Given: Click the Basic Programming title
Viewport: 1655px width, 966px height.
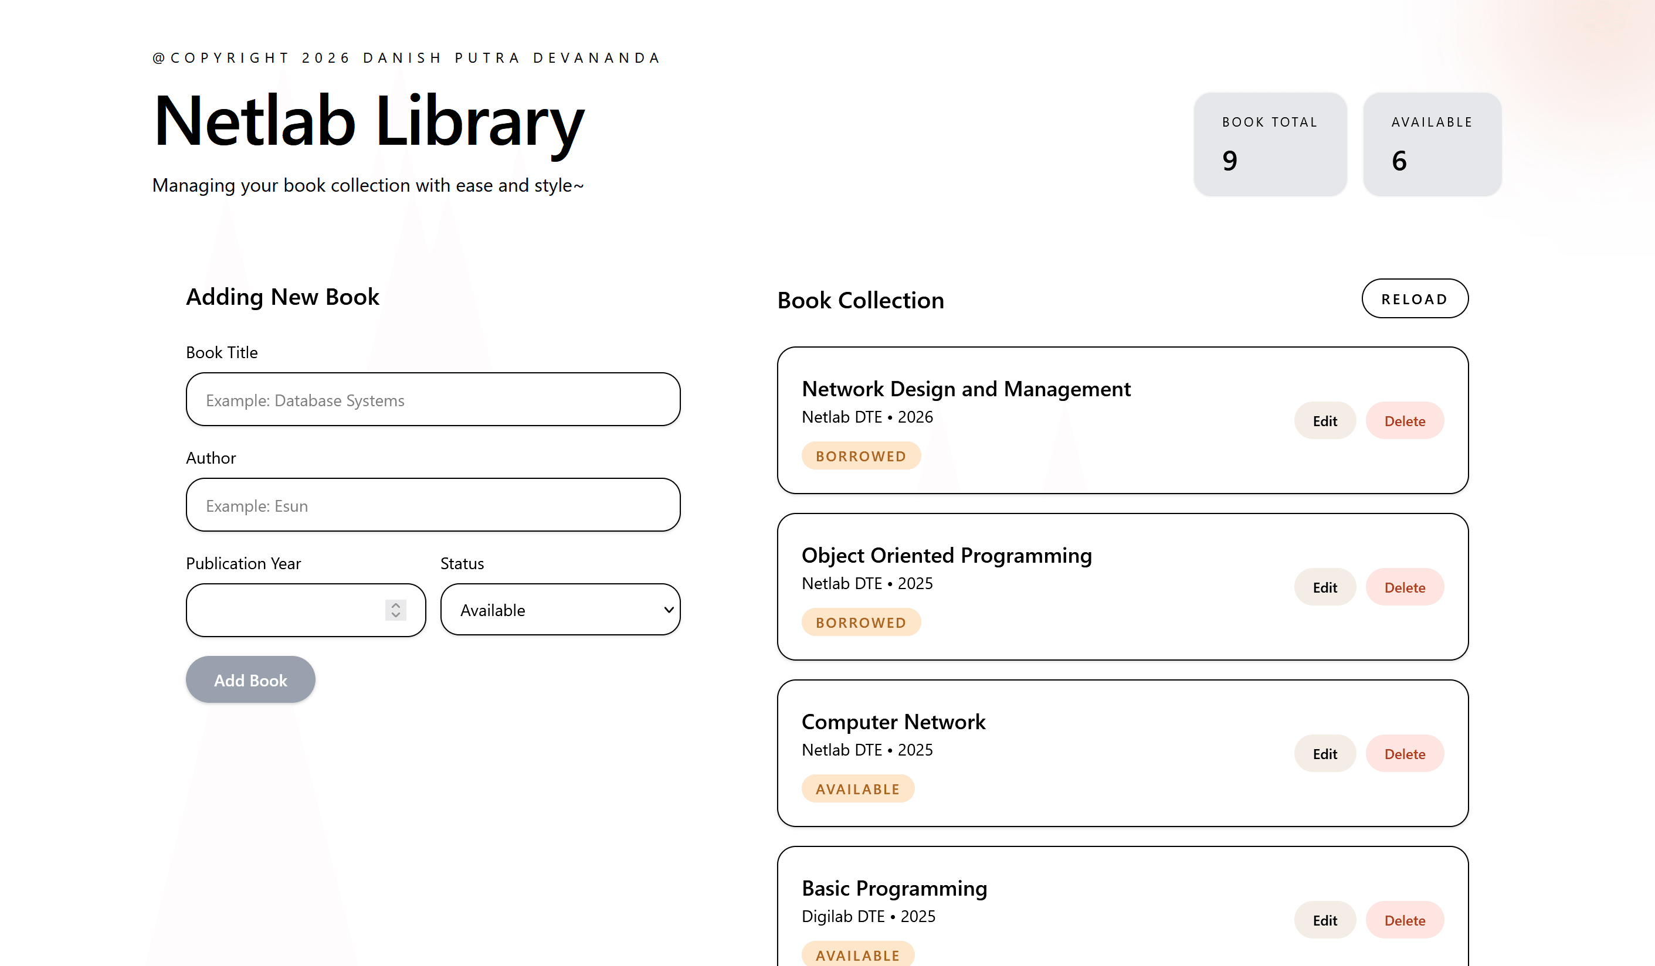Looking at the screenshot, I should pos(894,888).
